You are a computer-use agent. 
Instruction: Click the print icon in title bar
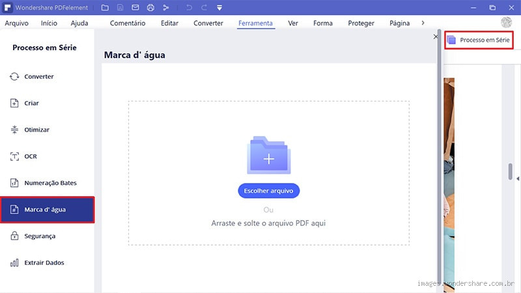point(150,8)
